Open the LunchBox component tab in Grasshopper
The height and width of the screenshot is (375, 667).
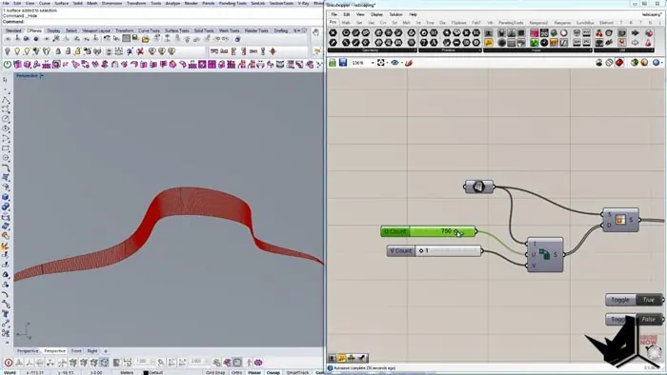[x=585, y=23]
